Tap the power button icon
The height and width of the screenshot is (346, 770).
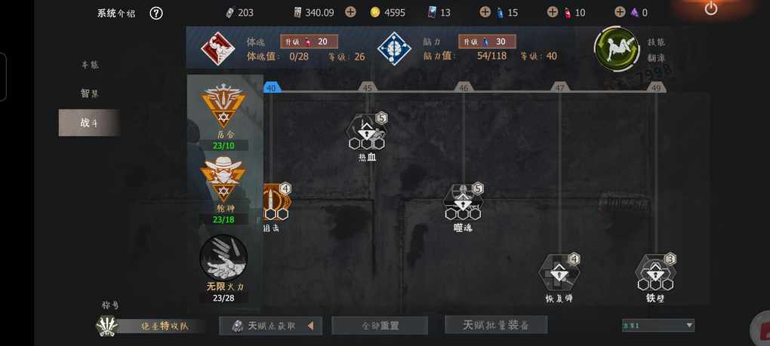pos(710,8)
